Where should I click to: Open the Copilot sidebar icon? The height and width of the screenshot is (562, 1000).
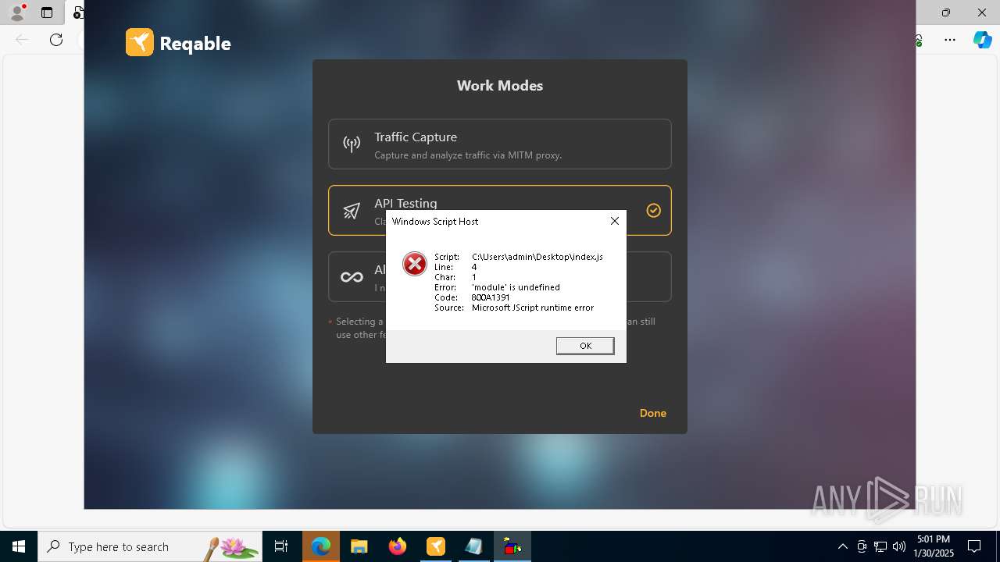pos(982,40)
